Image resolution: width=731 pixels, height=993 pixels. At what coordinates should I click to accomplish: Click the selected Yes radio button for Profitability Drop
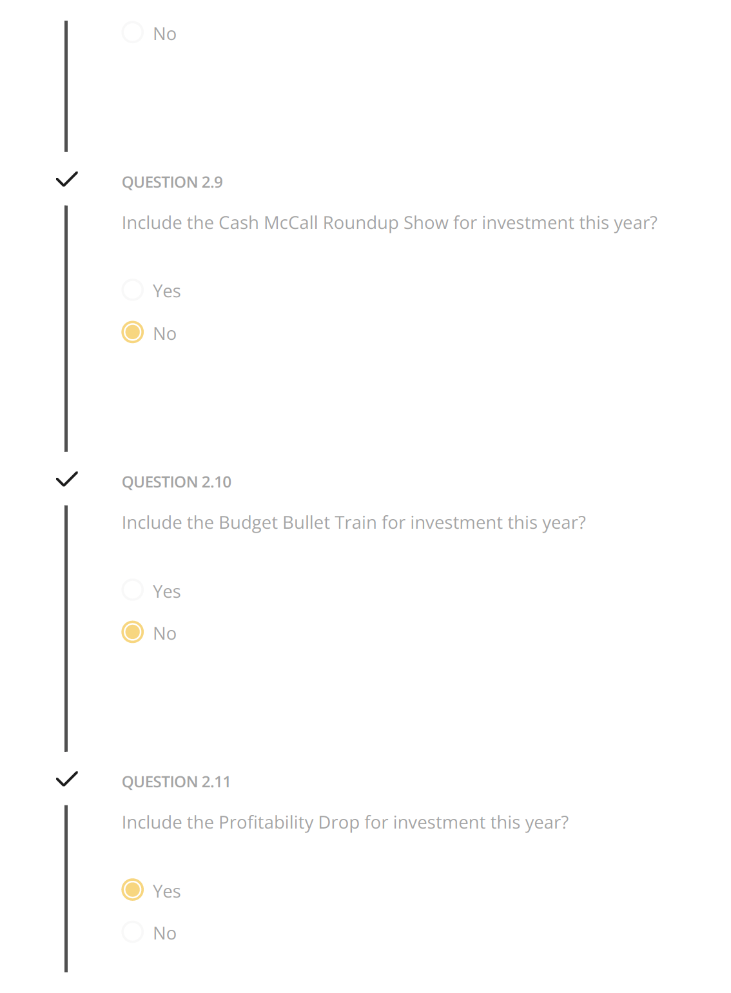tap(133, 890)
